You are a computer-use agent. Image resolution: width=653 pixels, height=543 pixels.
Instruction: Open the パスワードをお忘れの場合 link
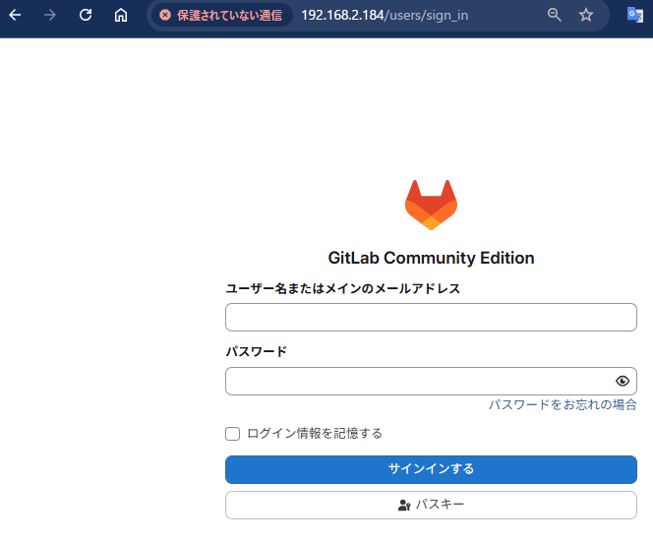563,404
